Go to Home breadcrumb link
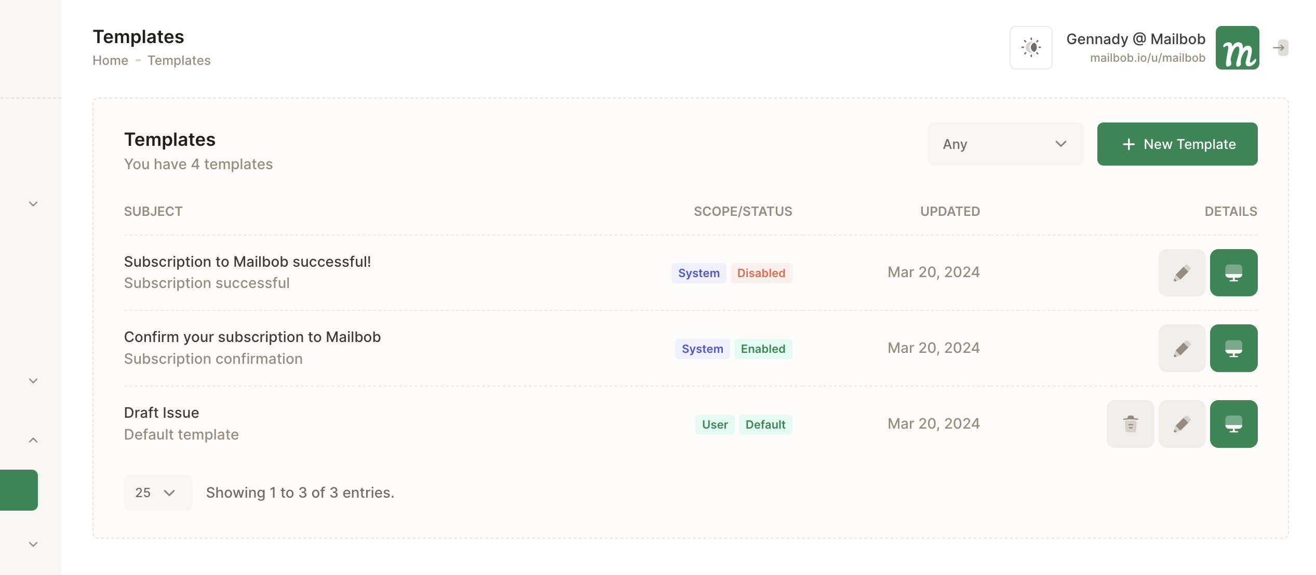The height and width of the screenshot is (575, 1316). [x=110, y=61]
